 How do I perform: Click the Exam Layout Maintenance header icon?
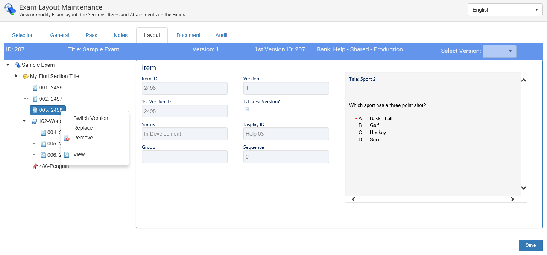(10, 10)
